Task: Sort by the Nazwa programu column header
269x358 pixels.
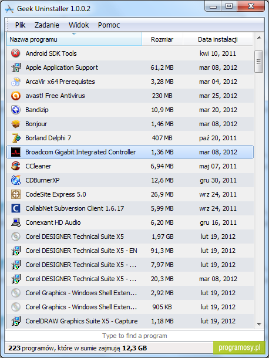Action: 74,39
